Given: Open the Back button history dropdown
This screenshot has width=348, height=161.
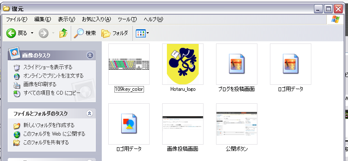Looking at the screenshot, I should 32,33.
